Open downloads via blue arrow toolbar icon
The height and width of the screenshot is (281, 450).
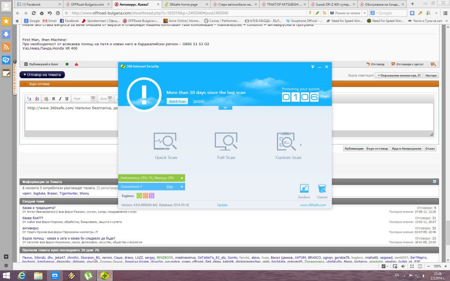point(412,13)
